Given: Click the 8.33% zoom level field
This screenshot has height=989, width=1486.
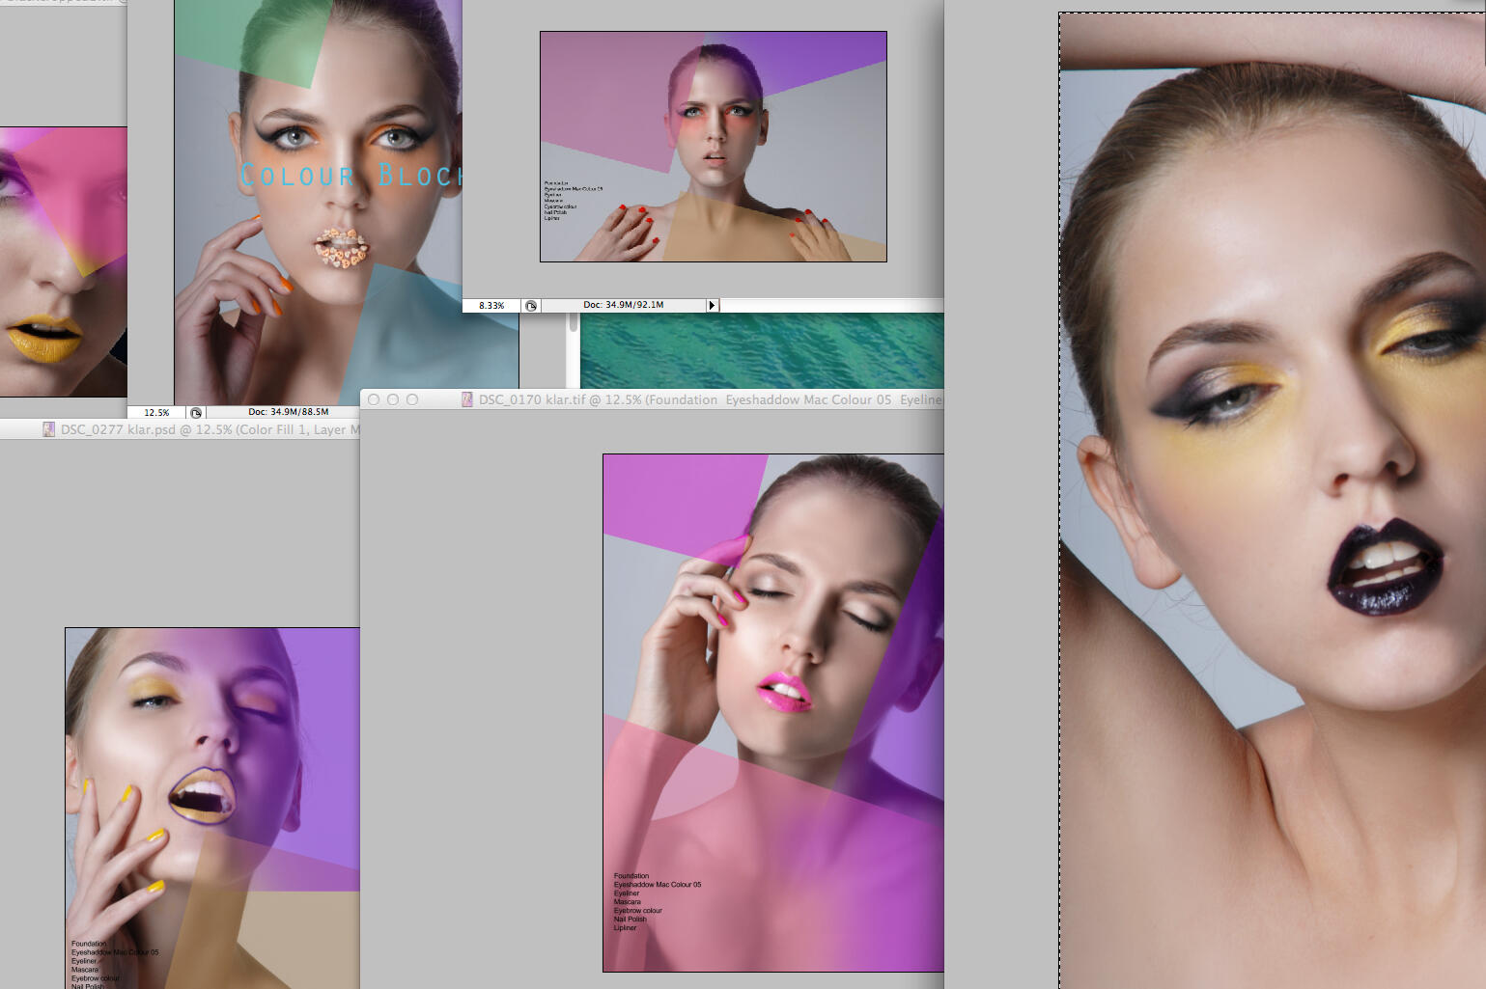Looking at the screenshot, I should pos(491,306).
